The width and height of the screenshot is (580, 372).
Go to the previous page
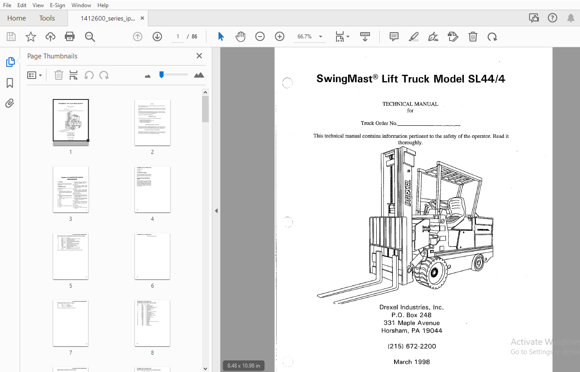(138, 37)
